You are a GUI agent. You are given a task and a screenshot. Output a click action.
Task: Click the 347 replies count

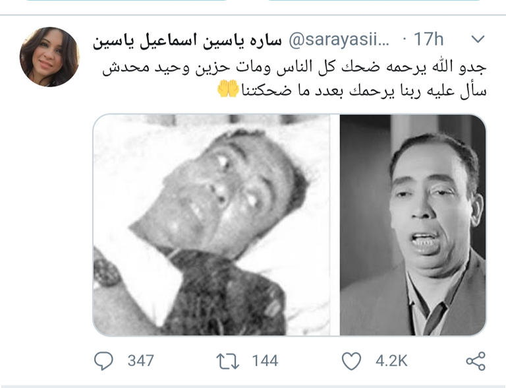coord(140,361)
